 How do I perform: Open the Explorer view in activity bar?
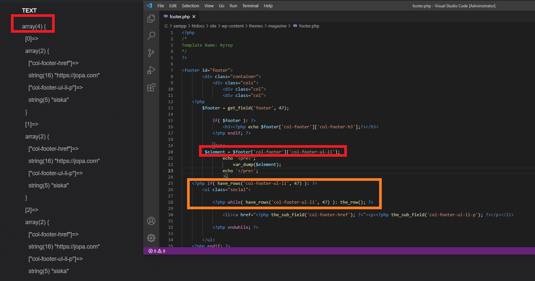tap(151, 19)
